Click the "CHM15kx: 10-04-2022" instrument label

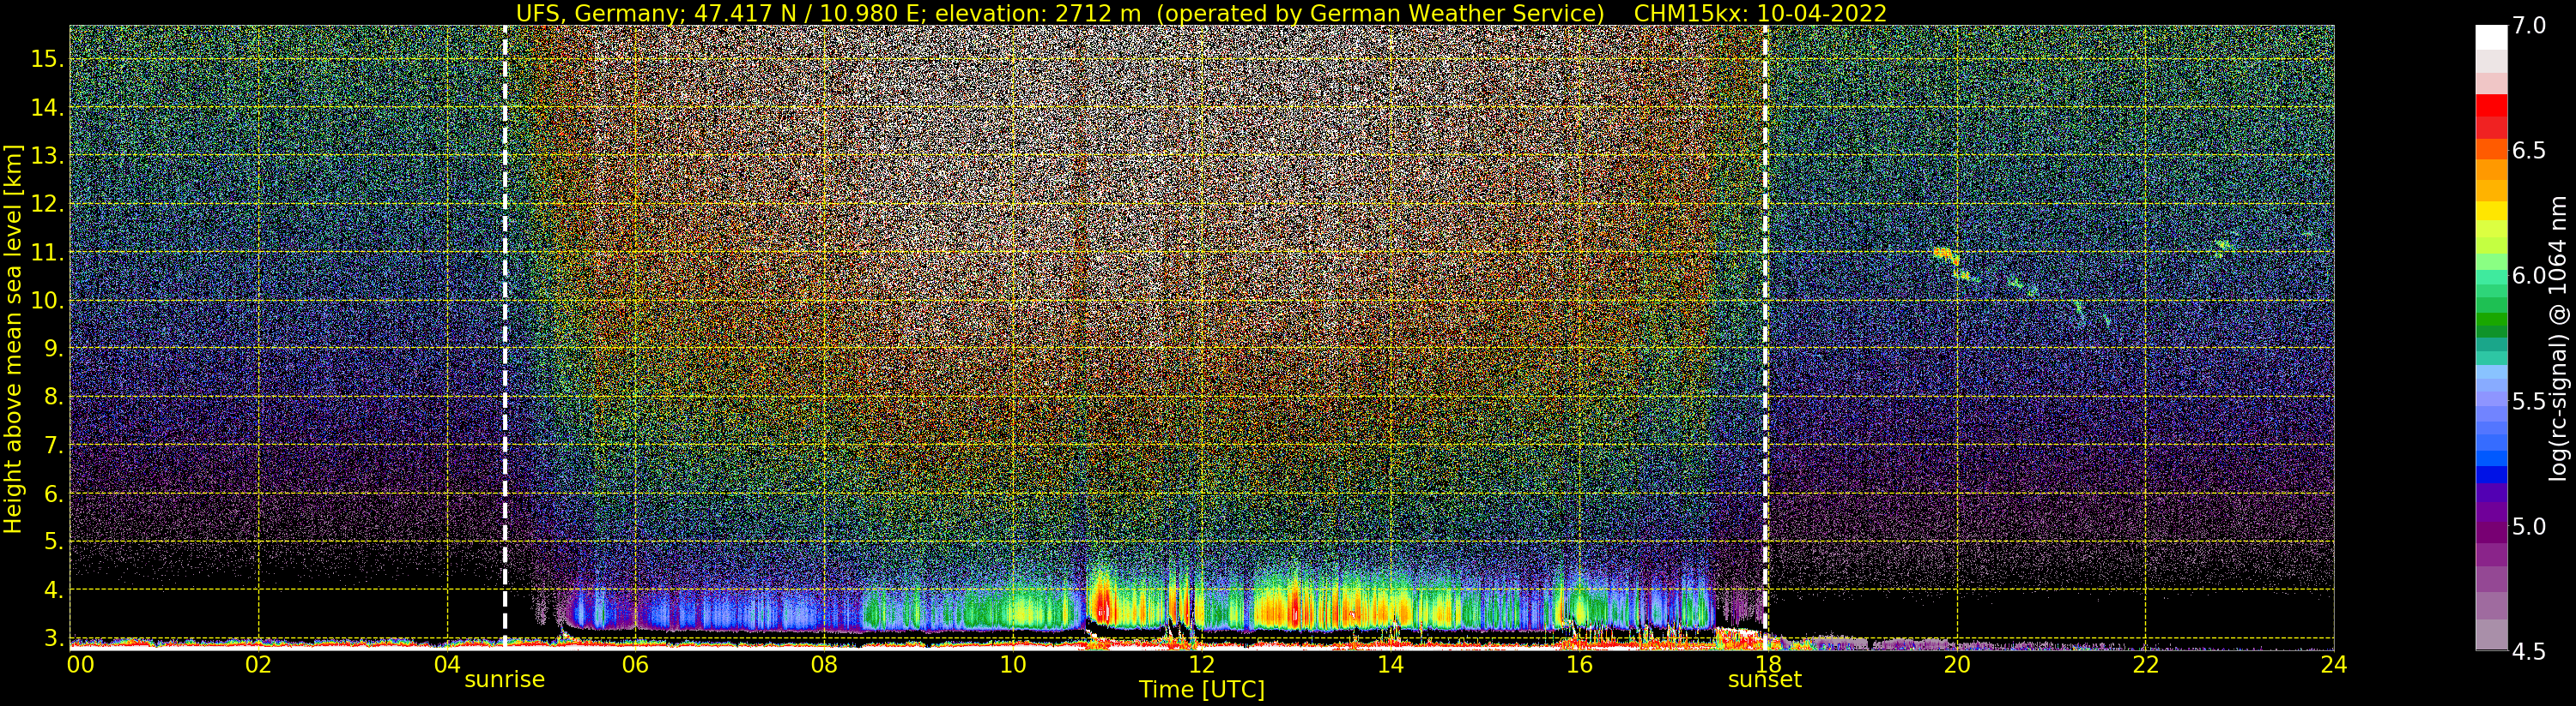[x=1760, y=13]
